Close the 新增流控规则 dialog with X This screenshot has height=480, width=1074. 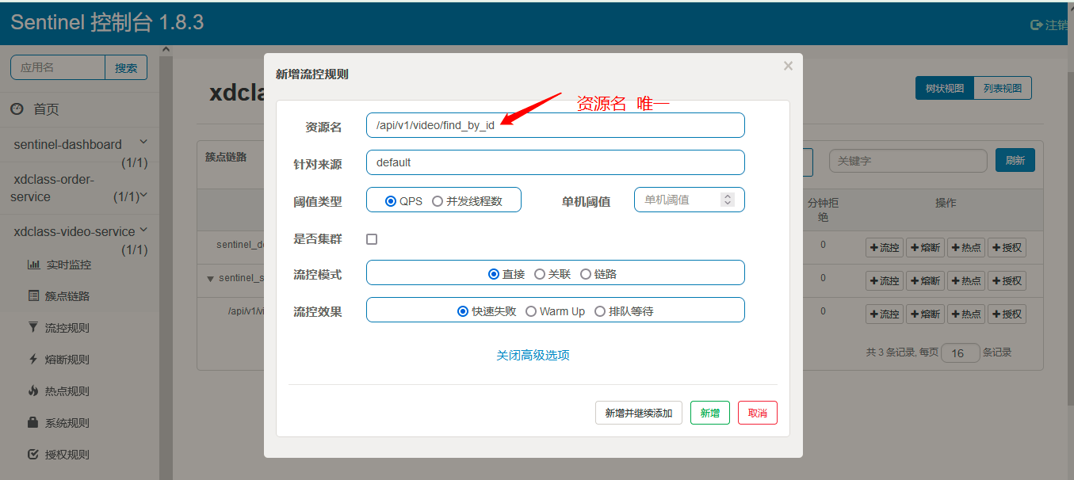click(788, 66)
